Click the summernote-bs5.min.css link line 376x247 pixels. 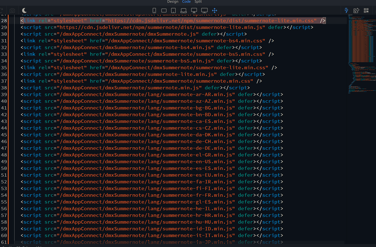point(147,54)
